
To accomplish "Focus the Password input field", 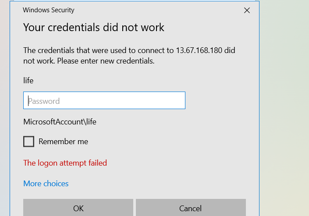I will point(104,100).
